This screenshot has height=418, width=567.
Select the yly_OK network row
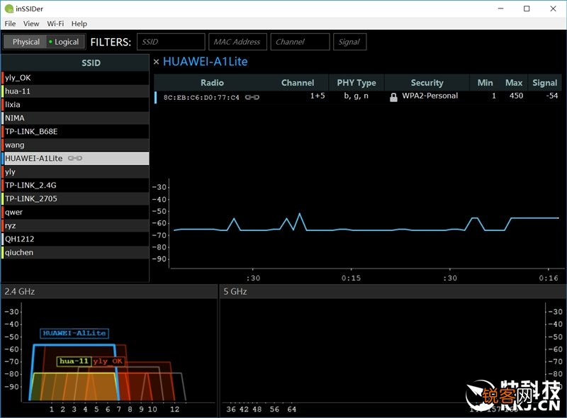tap(75, 78)
